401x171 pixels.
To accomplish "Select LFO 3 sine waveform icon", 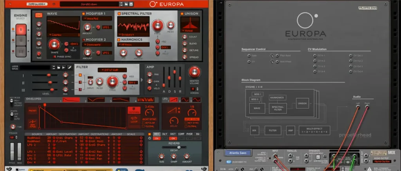I will pos(197,100).
